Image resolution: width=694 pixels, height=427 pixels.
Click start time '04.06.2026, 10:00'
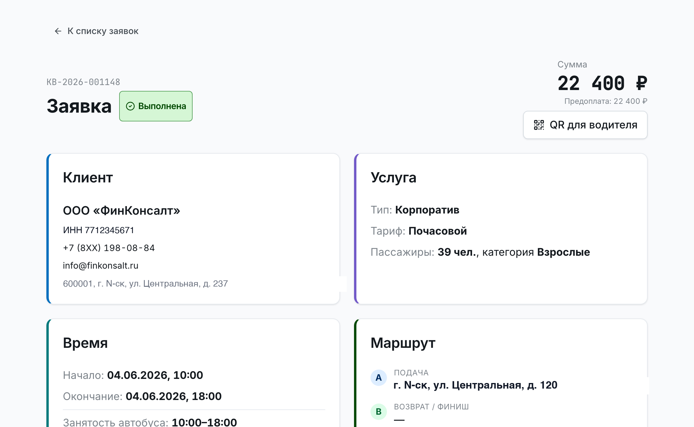tap(155, 375)
